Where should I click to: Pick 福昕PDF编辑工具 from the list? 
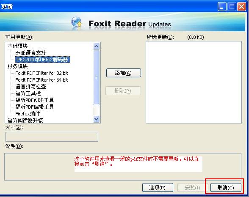[35, 107]
